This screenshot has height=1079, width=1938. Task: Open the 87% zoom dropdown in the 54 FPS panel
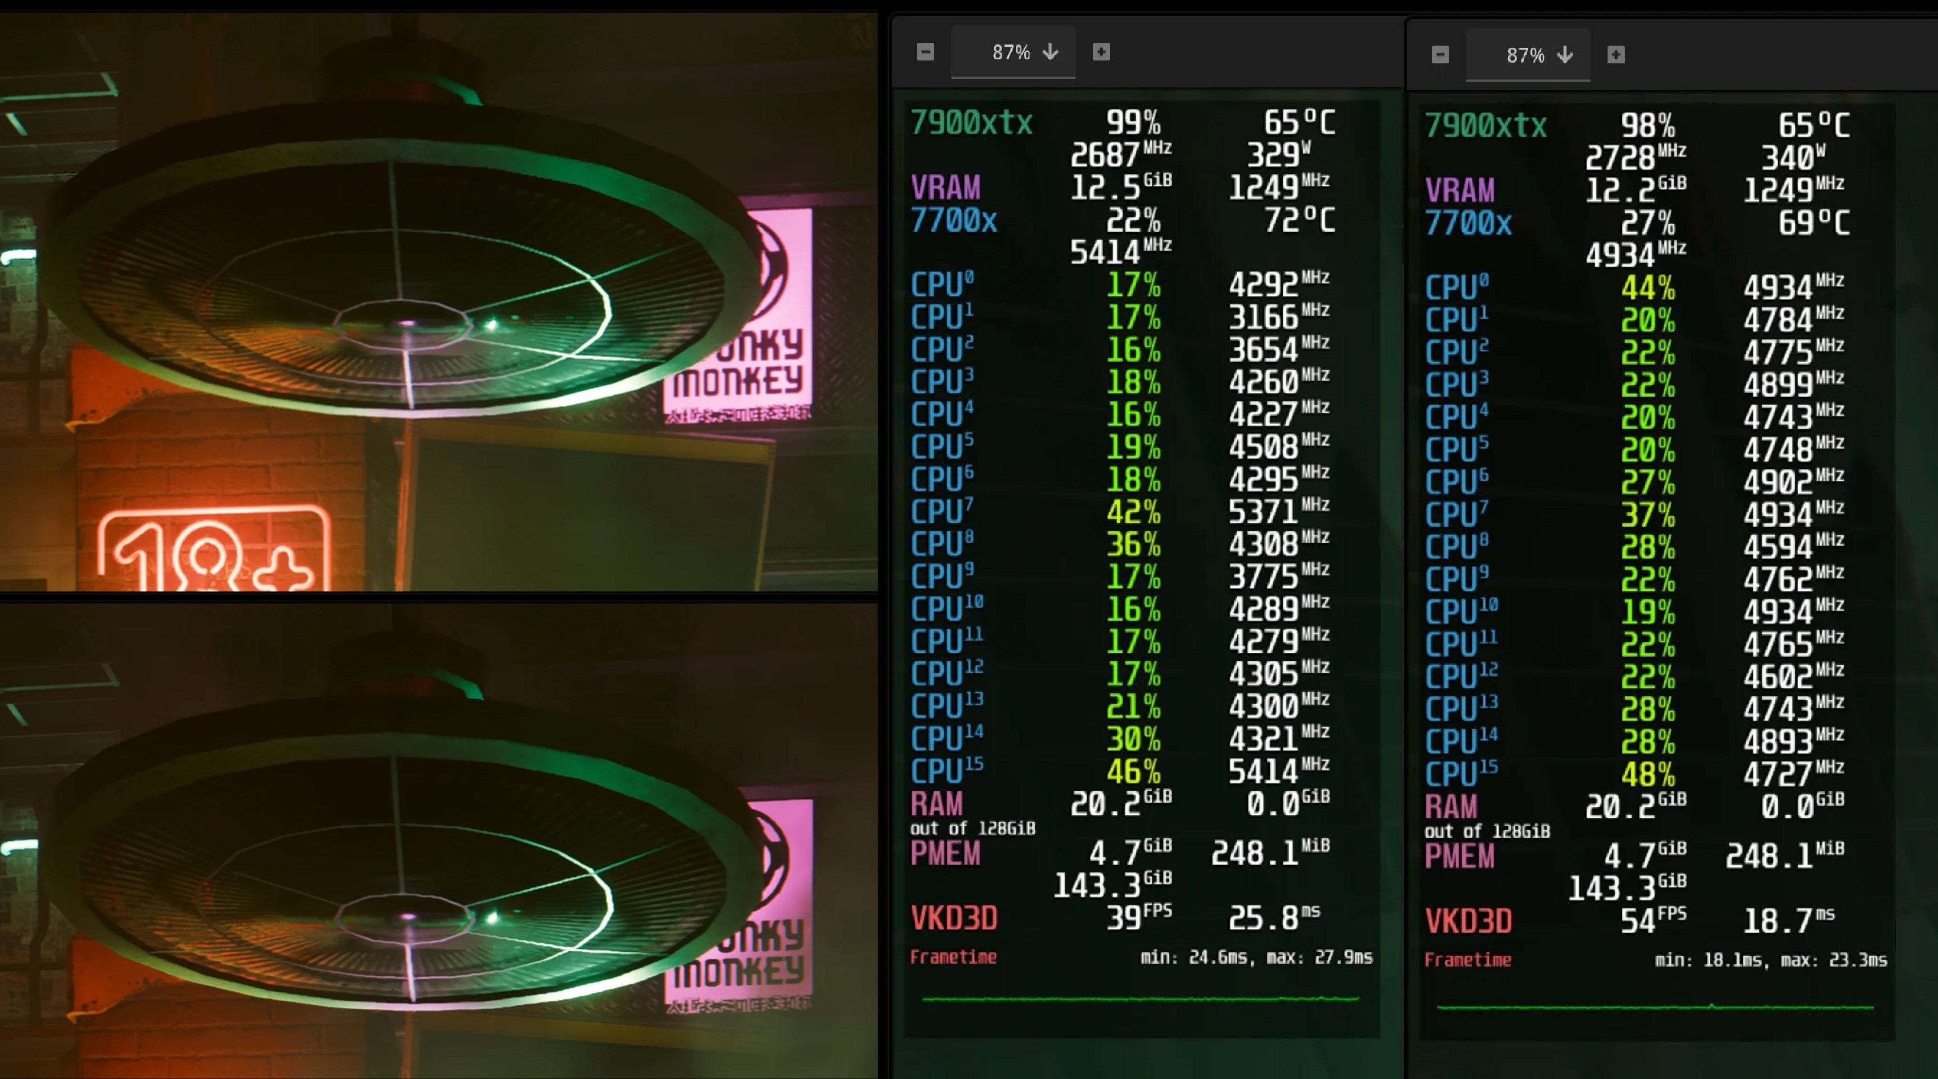pos(1528,55)
